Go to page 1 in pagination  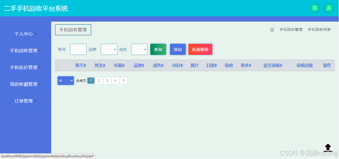pyautogui.click(x=91, y=81)
